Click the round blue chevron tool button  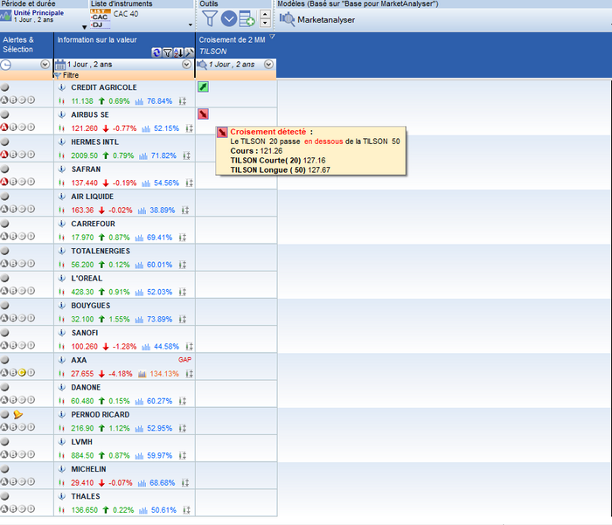click(x=229, y=18)
